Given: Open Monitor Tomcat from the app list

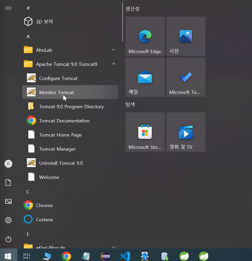Looking at the screenshot, I should click(x=70, y=92).
